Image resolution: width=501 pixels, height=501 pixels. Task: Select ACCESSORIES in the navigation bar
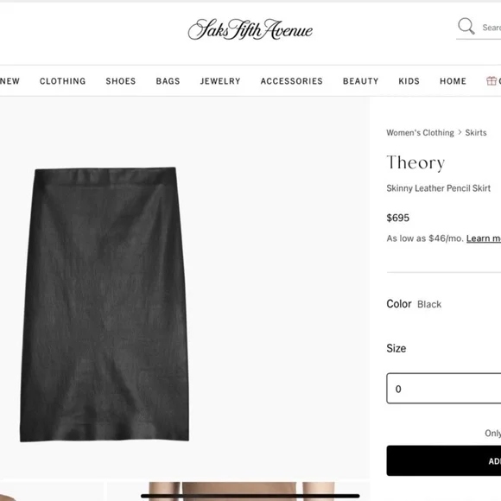click(292, 81)
